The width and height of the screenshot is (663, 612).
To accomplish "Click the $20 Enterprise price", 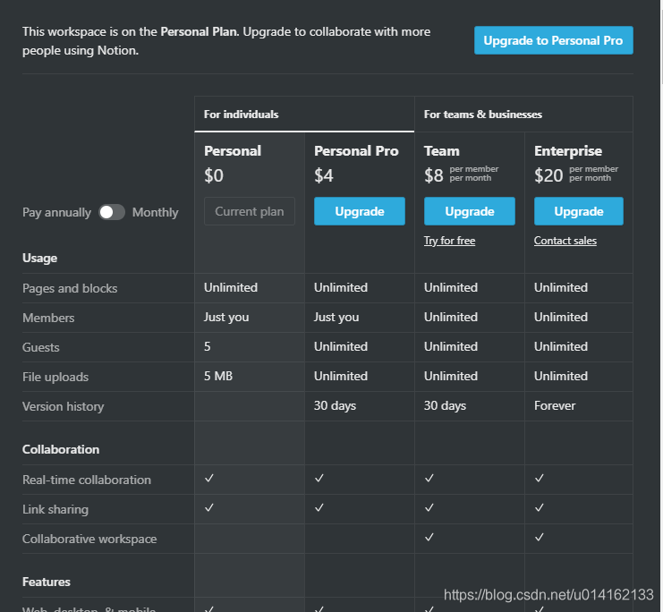I will (x=548, y=175).
